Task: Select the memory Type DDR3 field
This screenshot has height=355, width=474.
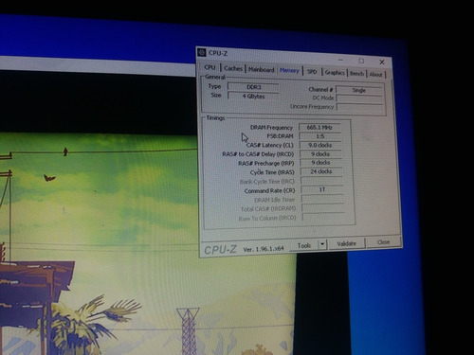Action: click(253, 87)
